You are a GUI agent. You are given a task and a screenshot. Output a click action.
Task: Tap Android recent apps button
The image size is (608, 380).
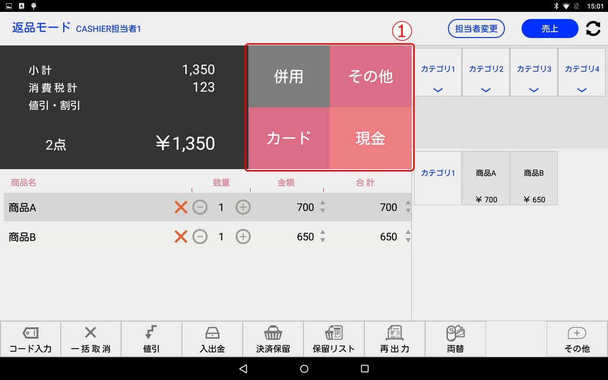[365, 369]
